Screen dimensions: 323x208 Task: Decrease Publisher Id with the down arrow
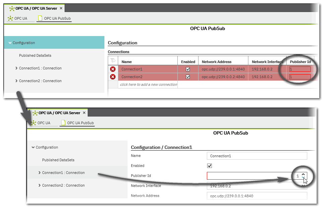pyautogui.click(x=303, y=178)
